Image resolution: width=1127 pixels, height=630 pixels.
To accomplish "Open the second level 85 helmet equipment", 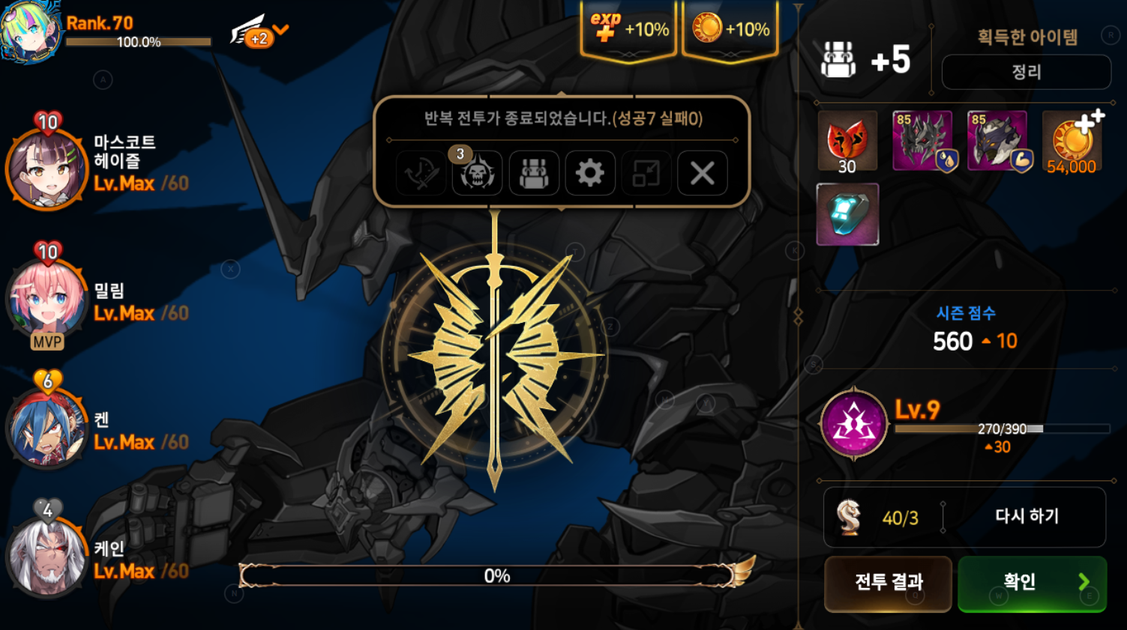I will point(997,141).
